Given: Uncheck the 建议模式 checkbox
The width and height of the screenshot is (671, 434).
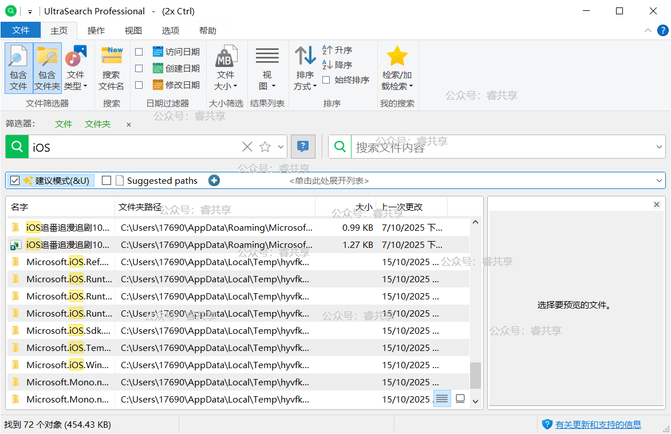Looking at the screenshot, I should click(15, 180).
